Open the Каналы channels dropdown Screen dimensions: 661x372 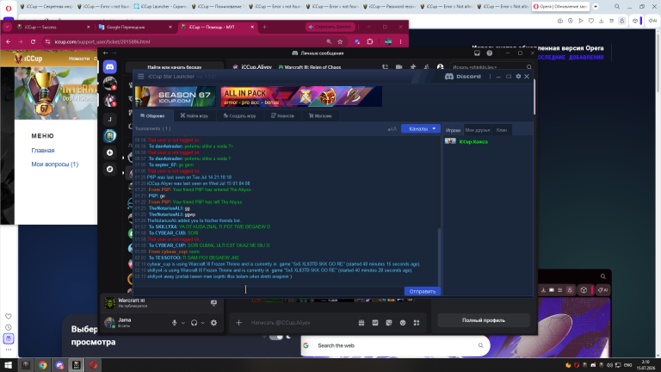pyautogui.click(x=421, y=128)
